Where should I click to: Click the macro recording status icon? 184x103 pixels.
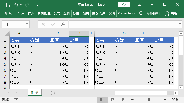pyautogui.click(x=16, y=100)
